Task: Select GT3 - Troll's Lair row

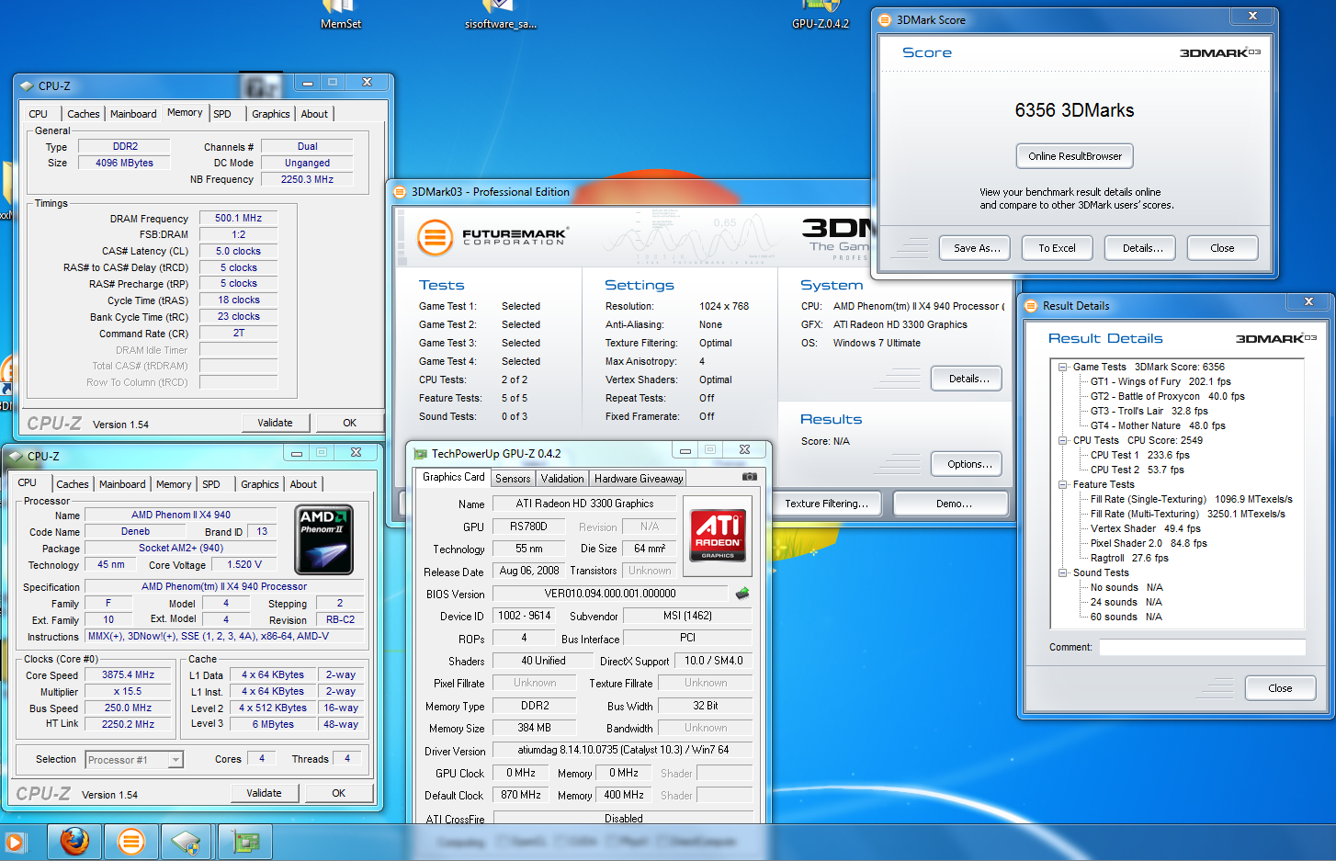Action: (1149, 411)
